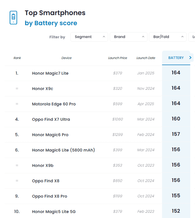The height and width of the screenshot is (218, 195).
Task: Click the Filter by label
Action: point(57,37)
